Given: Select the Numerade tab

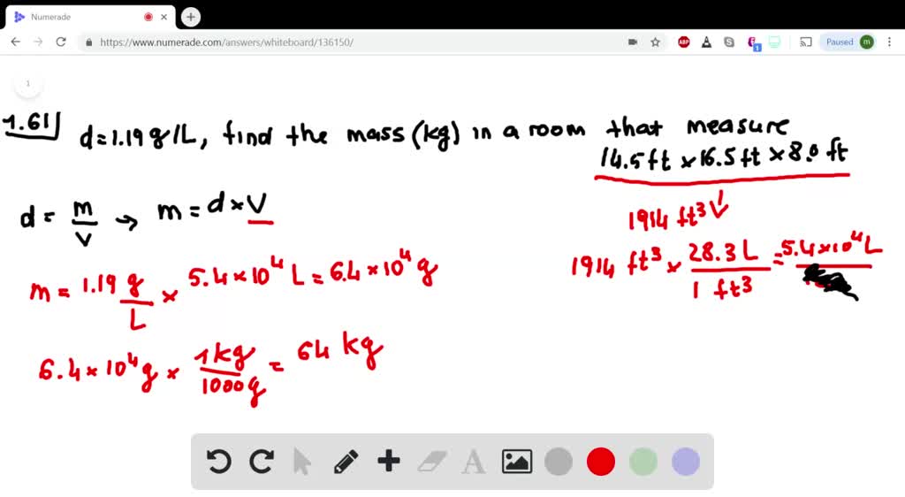Looking at the screenshot, I should pos(89,18).
